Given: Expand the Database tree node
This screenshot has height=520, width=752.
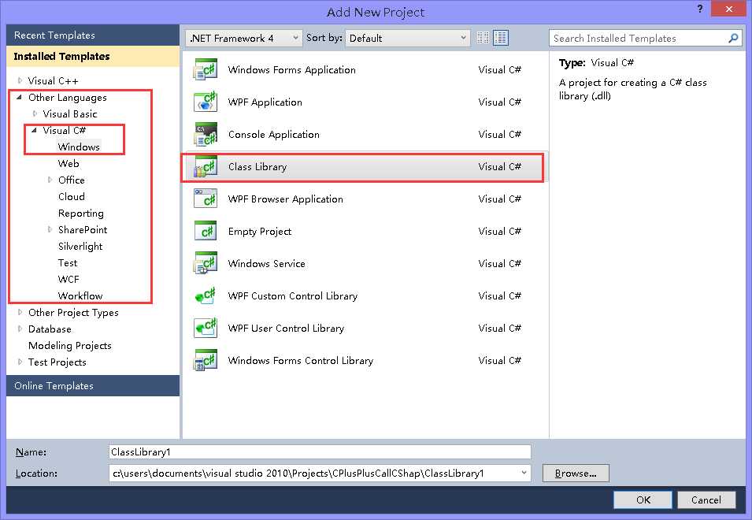Looking at the screenshot, I should click(x=20, y=329).
